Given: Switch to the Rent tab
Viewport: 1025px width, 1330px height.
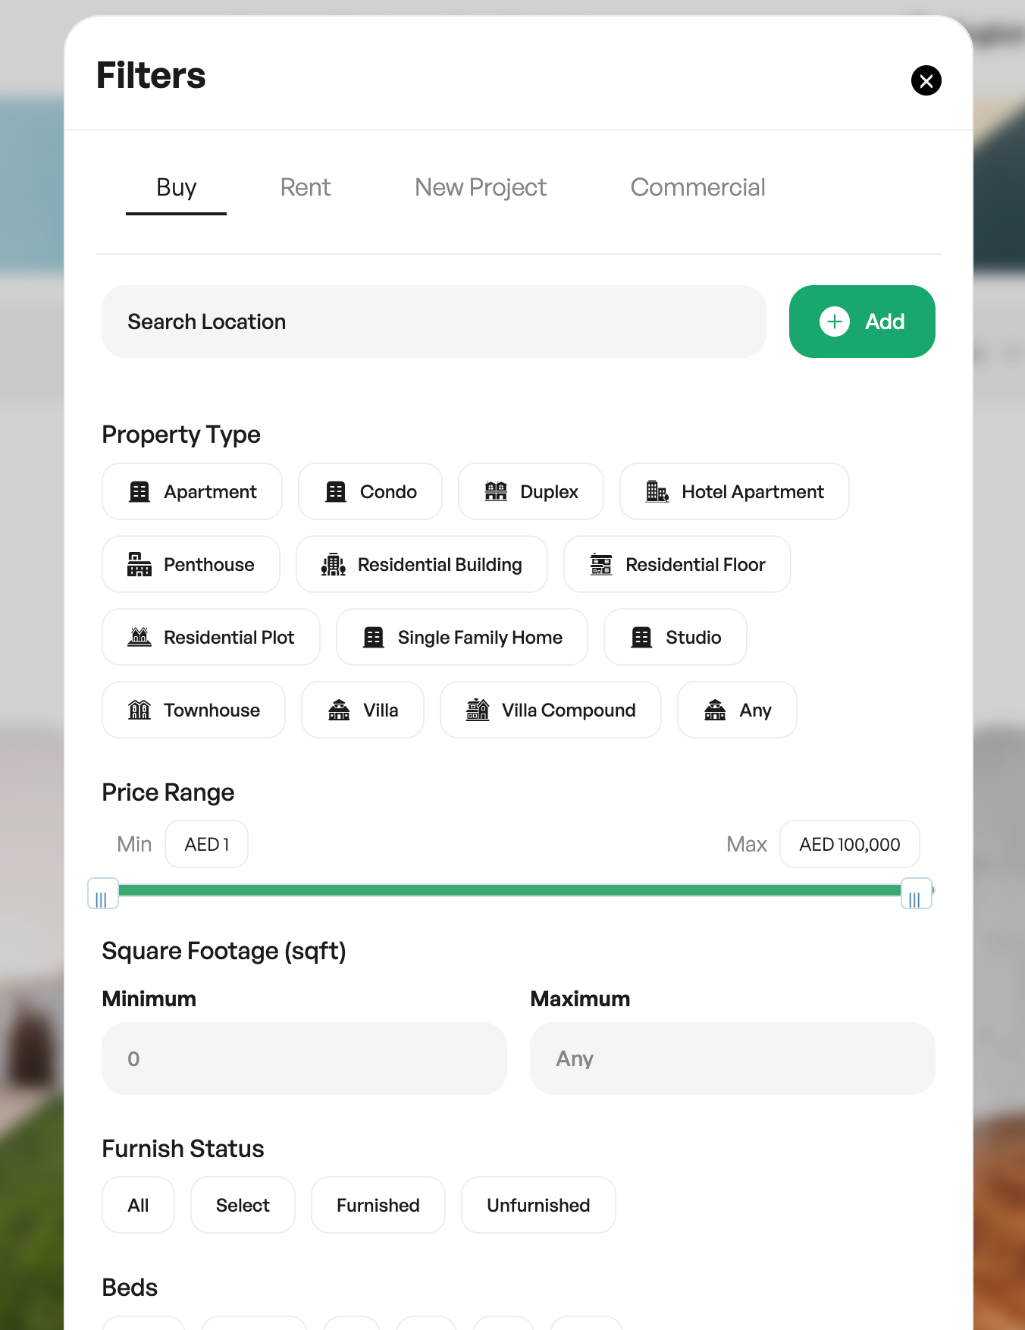Looking at the screenshot, I should (306, 187).
